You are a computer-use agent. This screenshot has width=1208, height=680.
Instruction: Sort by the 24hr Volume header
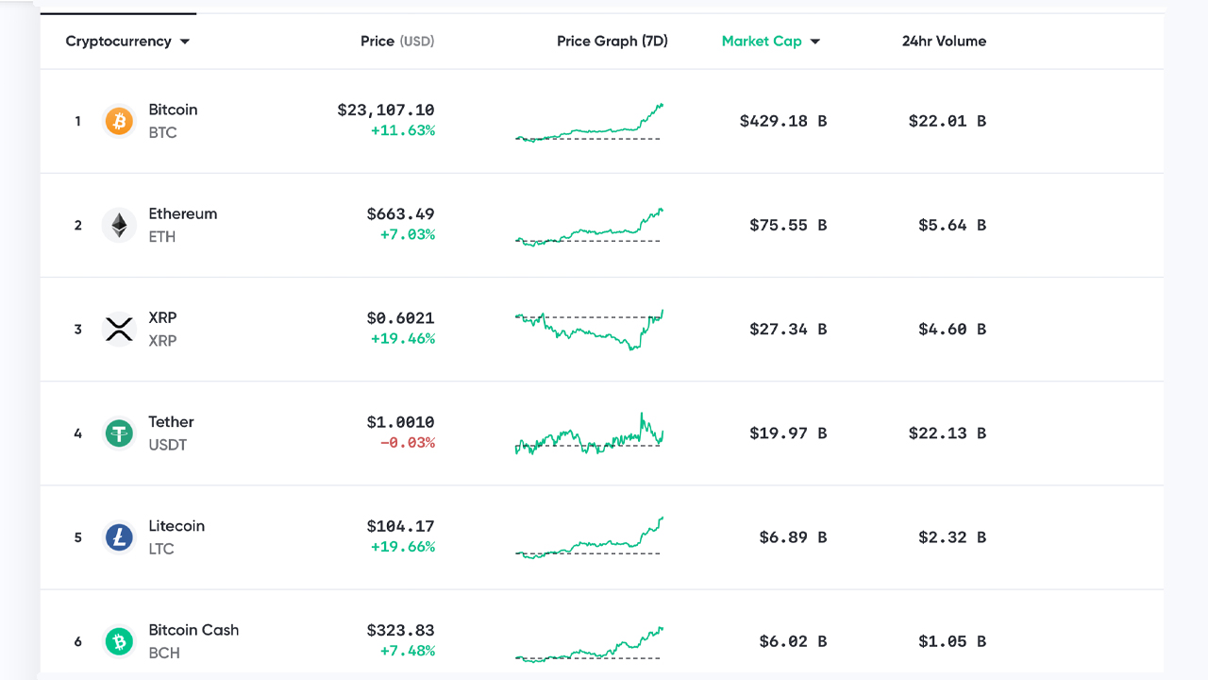pyautogui.click(x=944, y=42)
